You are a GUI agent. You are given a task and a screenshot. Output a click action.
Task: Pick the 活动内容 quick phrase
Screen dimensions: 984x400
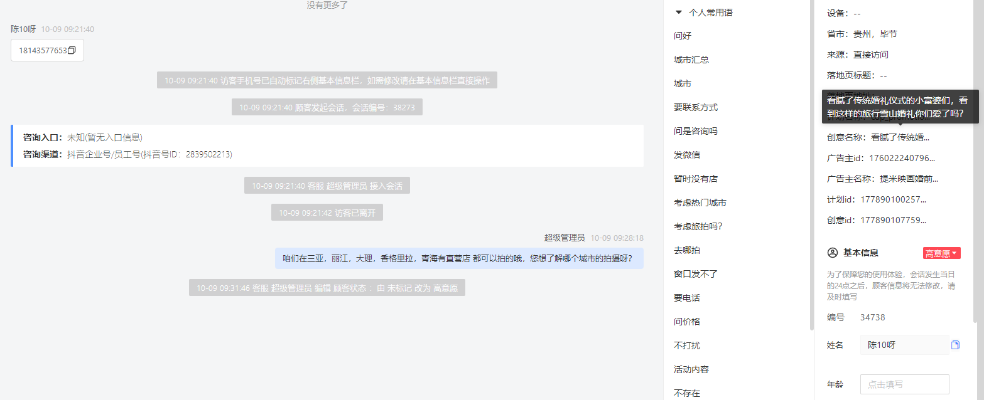coord(691,369)
